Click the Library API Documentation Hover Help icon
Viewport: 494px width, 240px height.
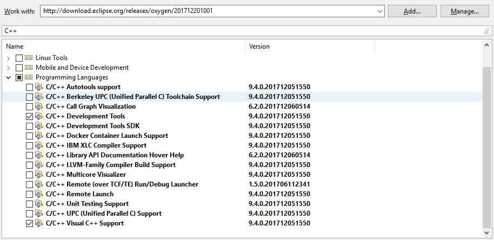(39, 156)
